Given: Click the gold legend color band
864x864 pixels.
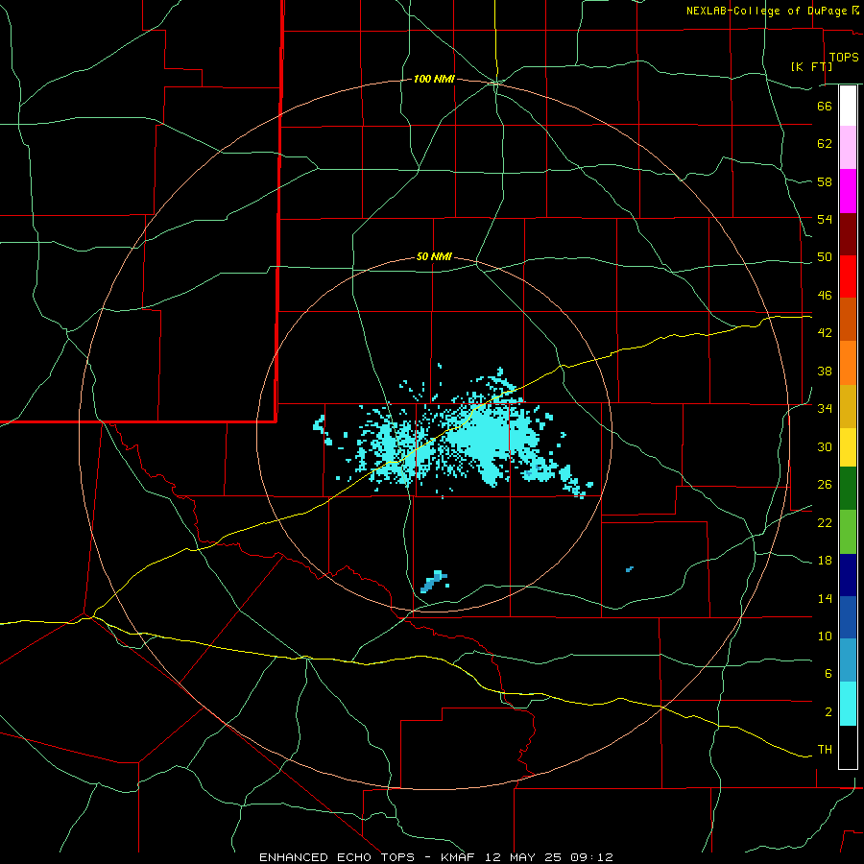Looking at the screenshot, I should (848, 406).
